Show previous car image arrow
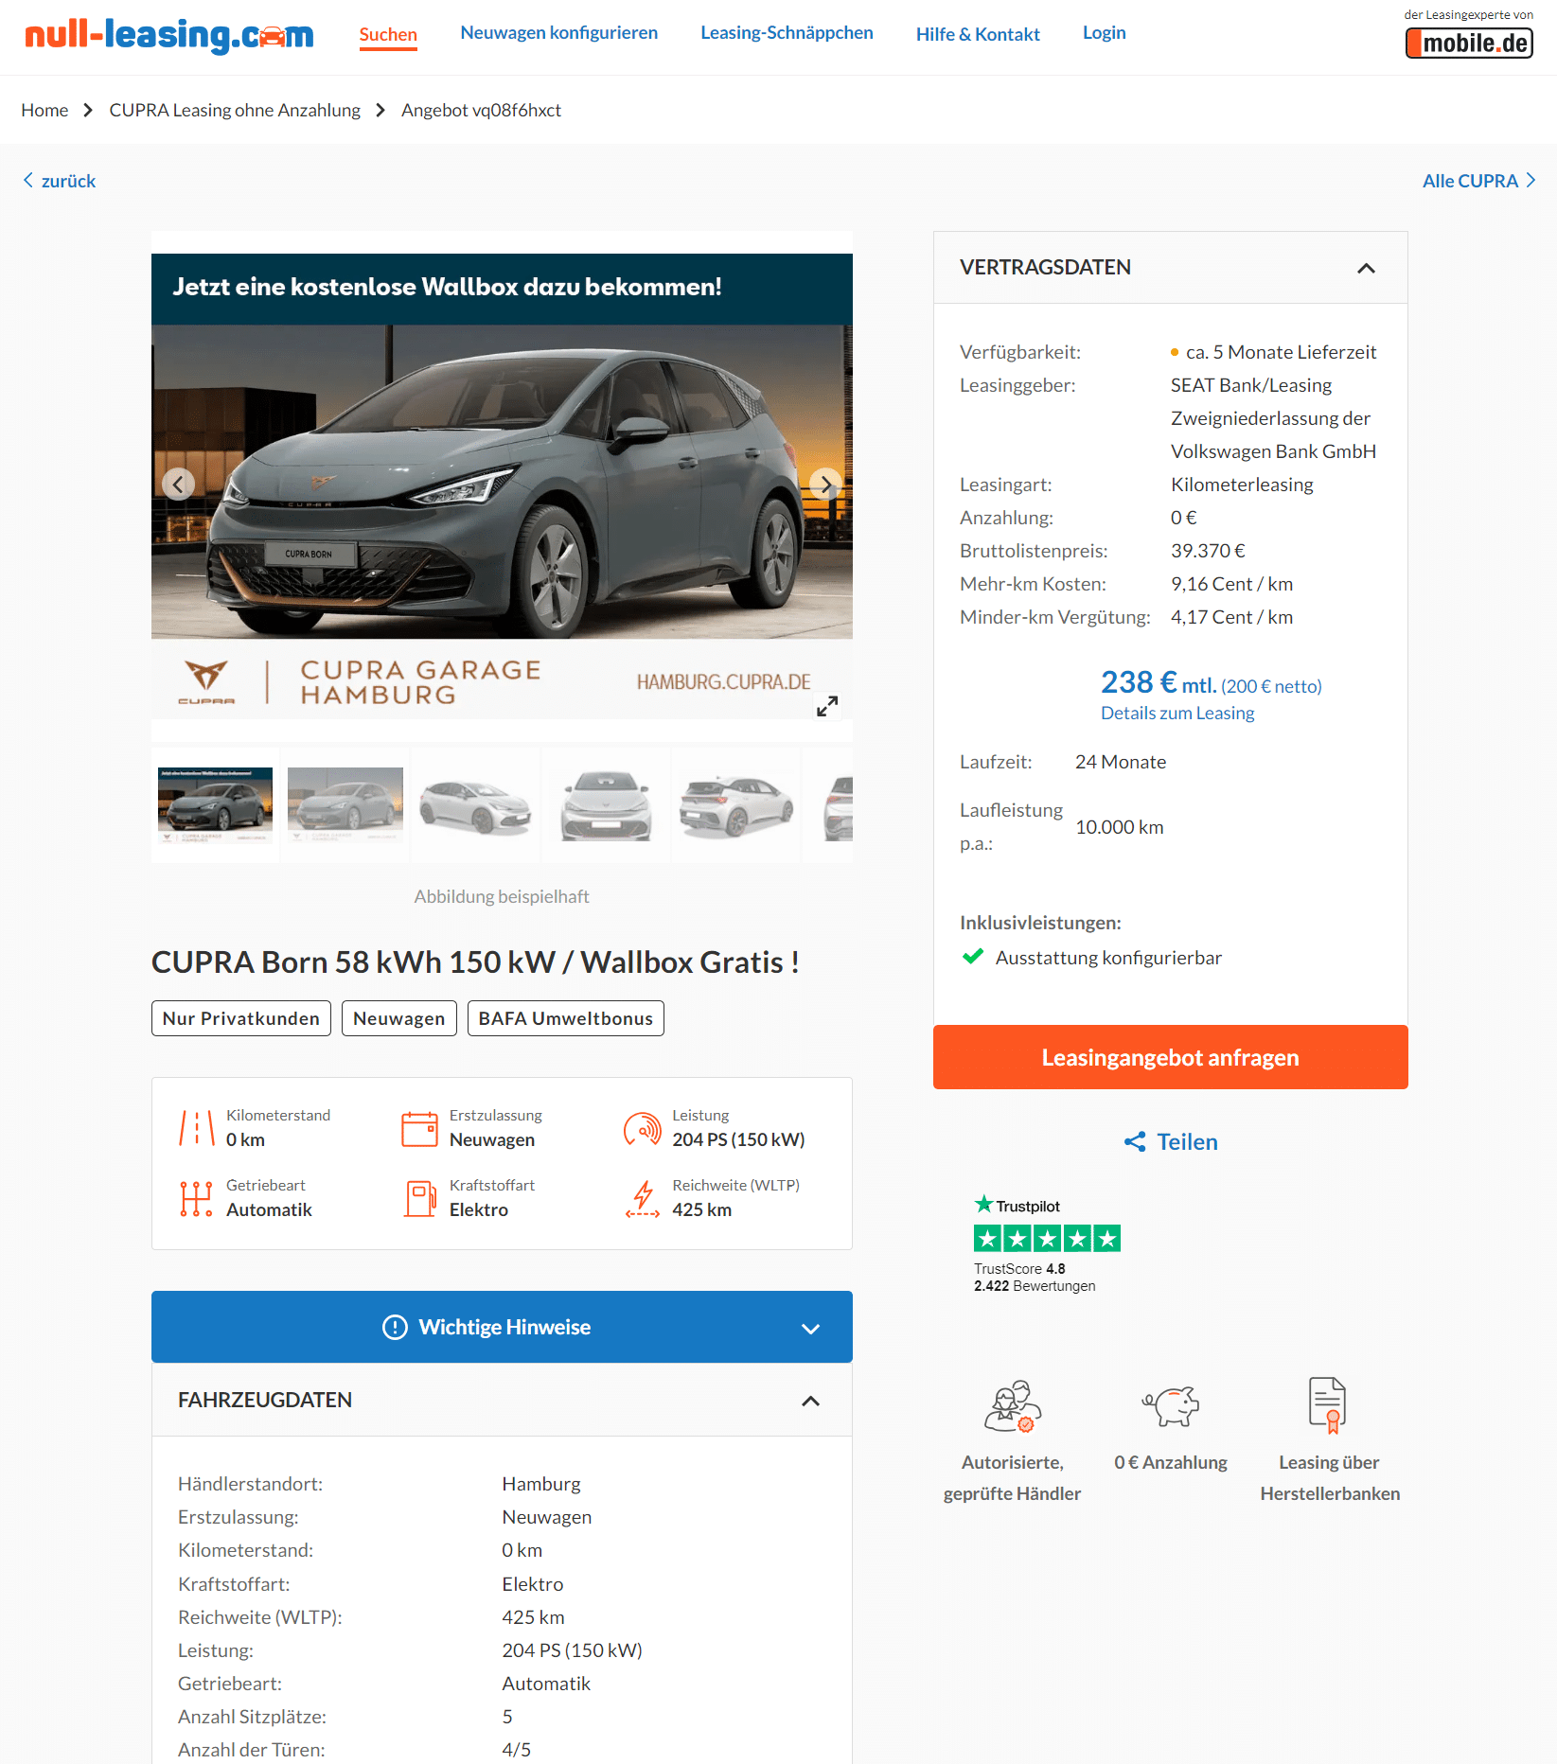The image size is (1557, 1764). click(x=178, y=485)
